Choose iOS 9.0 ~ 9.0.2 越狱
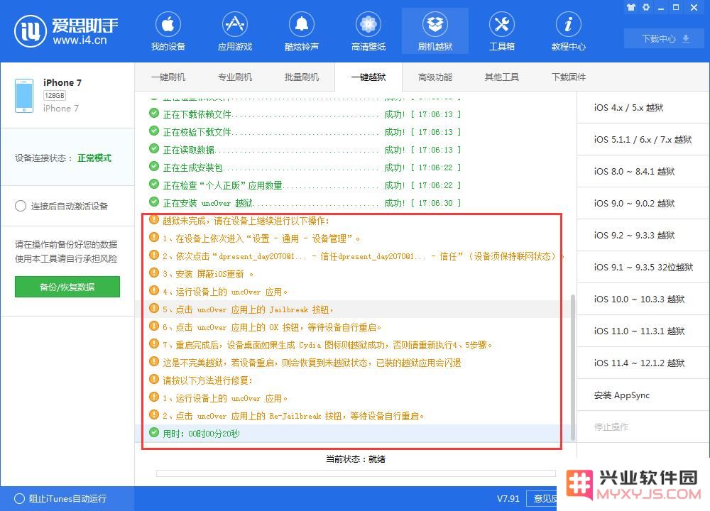Viewport: 710px width, 511px height. click(643, 203)
